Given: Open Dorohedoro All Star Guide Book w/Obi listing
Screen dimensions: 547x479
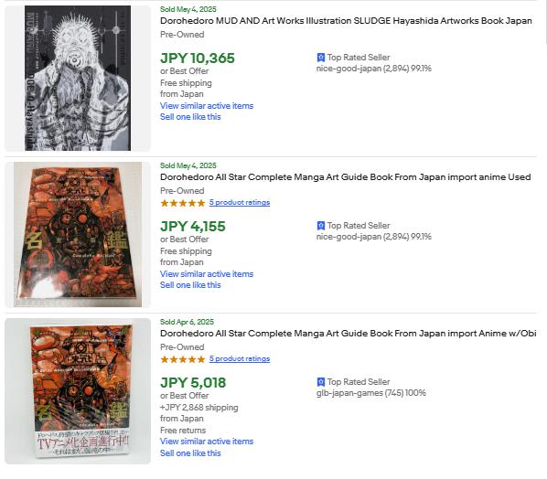Looking at the screenshot, I should click(349, 334).
